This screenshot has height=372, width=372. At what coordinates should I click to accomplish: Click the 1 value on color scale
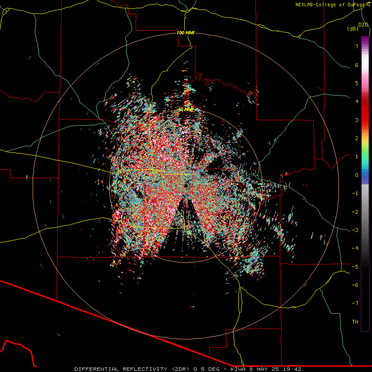pyautogui.click(x=357, y=157)
